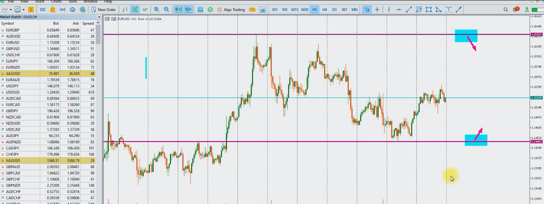The height and width of the screenshot is (204, 544).
Task: Sort Market Watch by Spread column
Action: [88, 23]
